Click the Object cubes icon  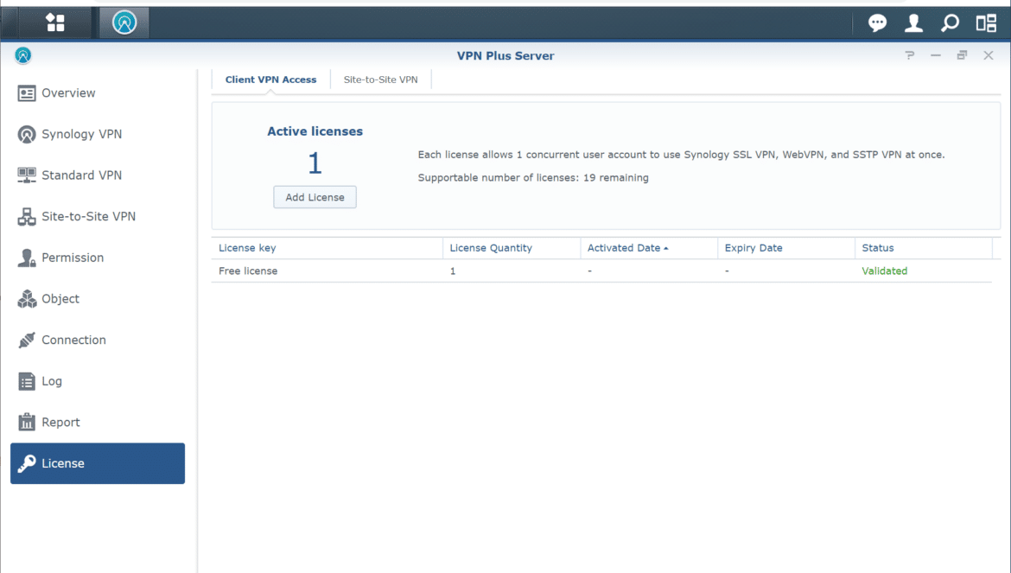pos(27,299)
